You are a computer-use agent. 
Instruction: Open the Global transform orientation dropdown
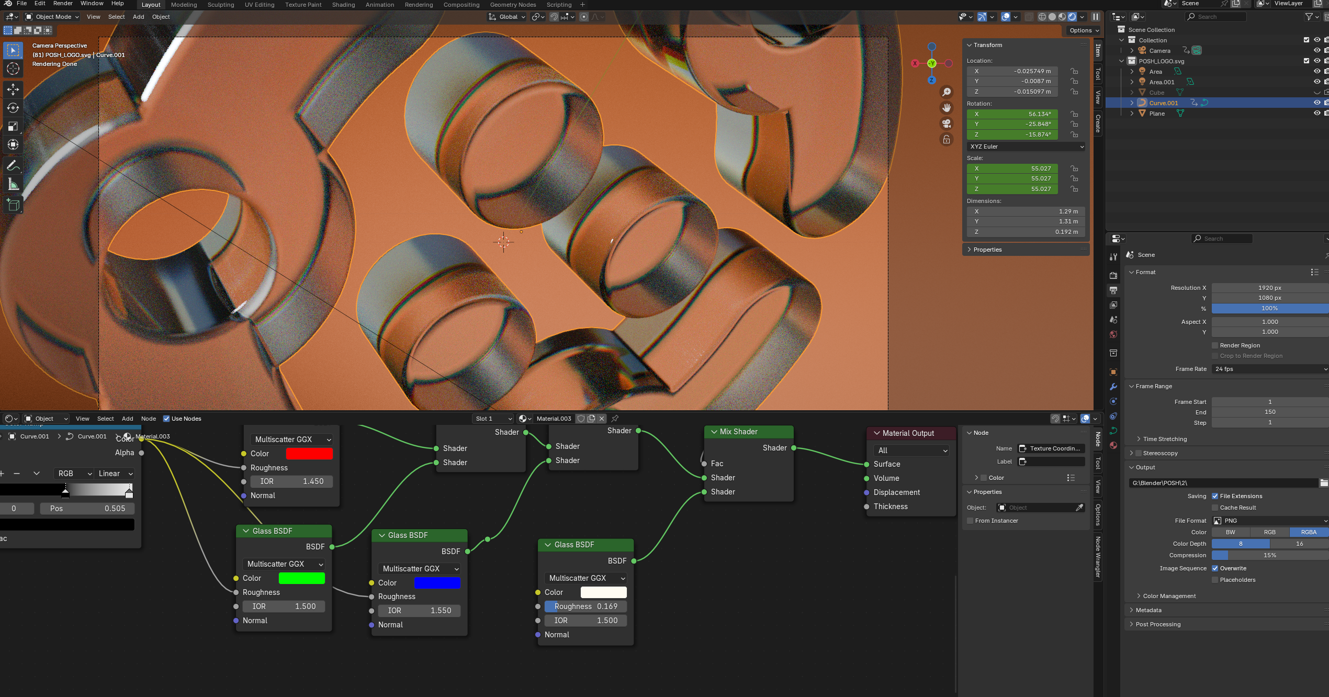tap(507, 17)
